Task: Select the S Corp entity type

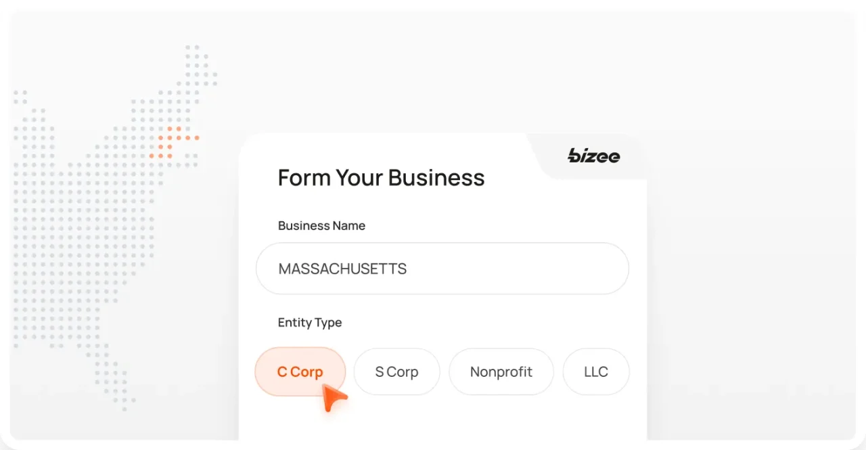Action: [396, 372]
